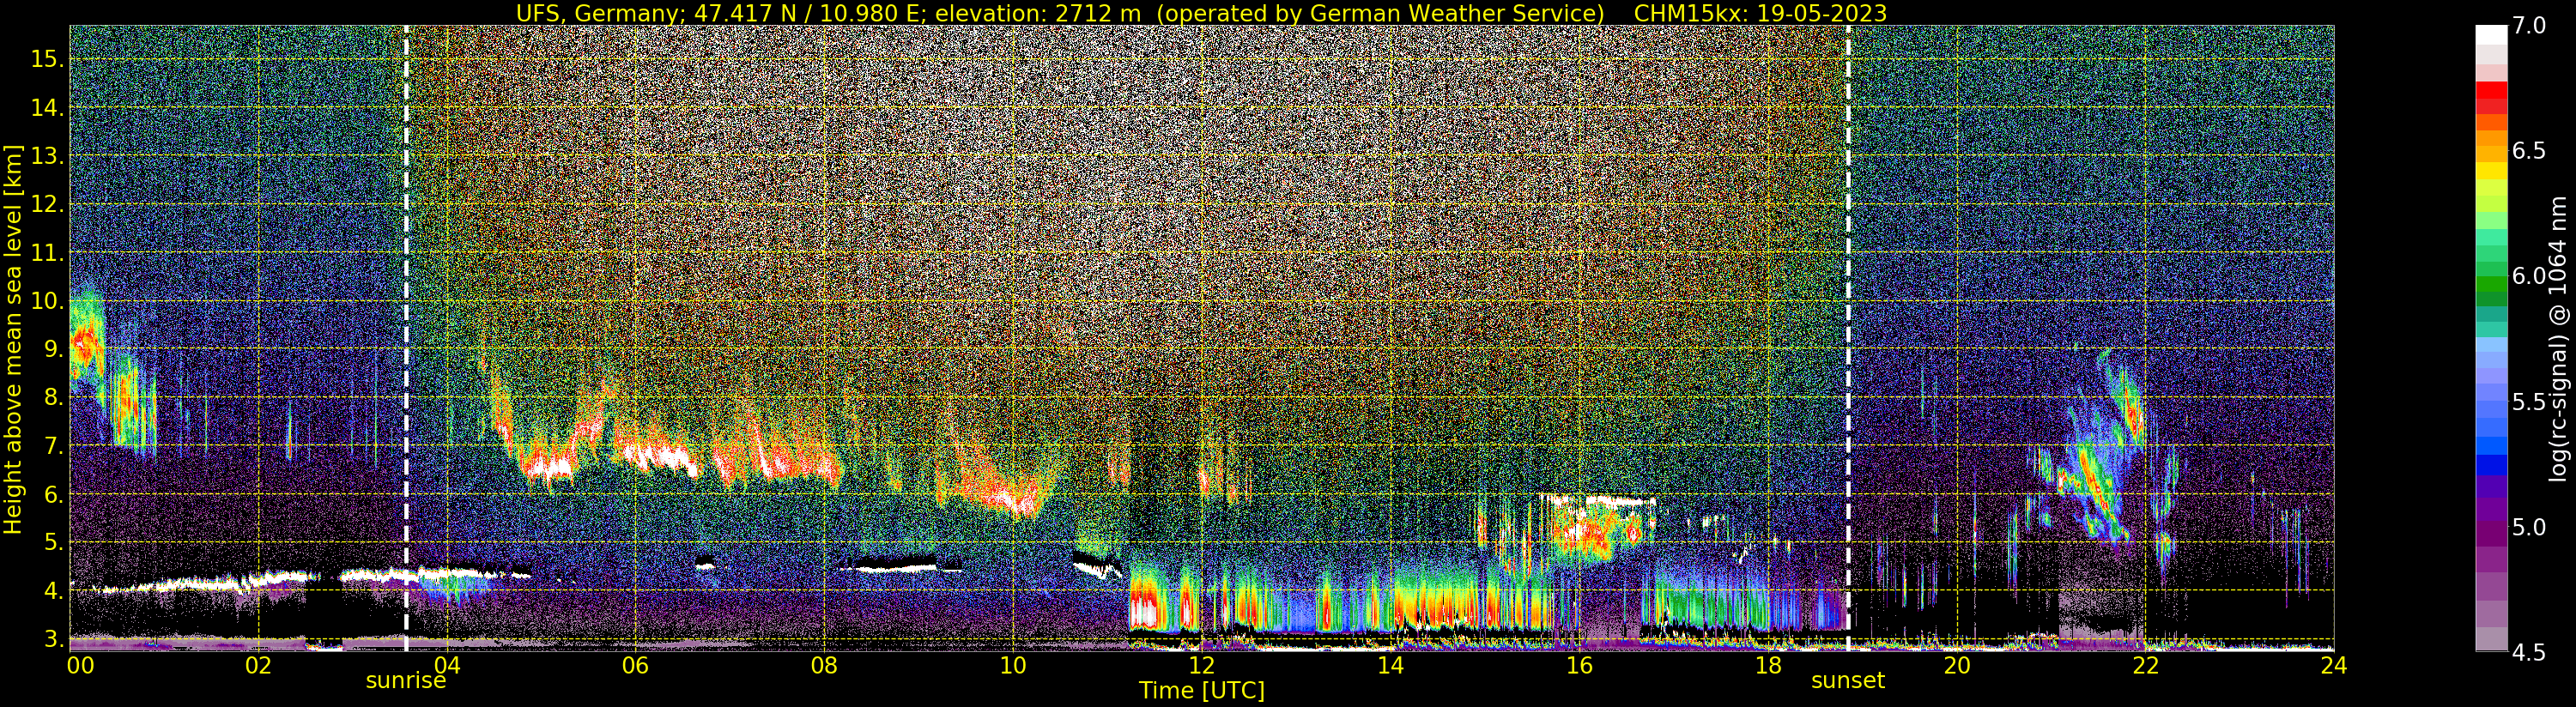Click the "sunset" label under the time axis
This screenshot has width=2576, height=707.
pyautogui.click(x=1848, y=681)
